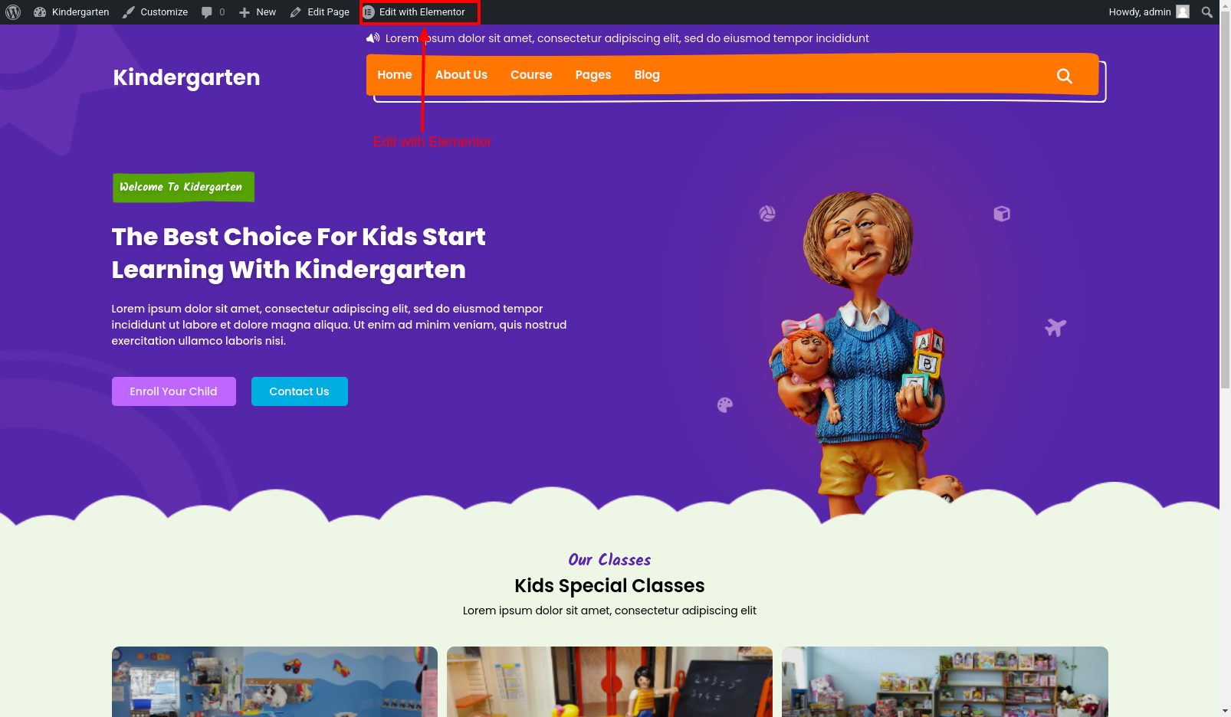The height and width of the screenshot is (717, 1231).
Task: Click the admin bar search magnifier
Action: [1207, 12]
